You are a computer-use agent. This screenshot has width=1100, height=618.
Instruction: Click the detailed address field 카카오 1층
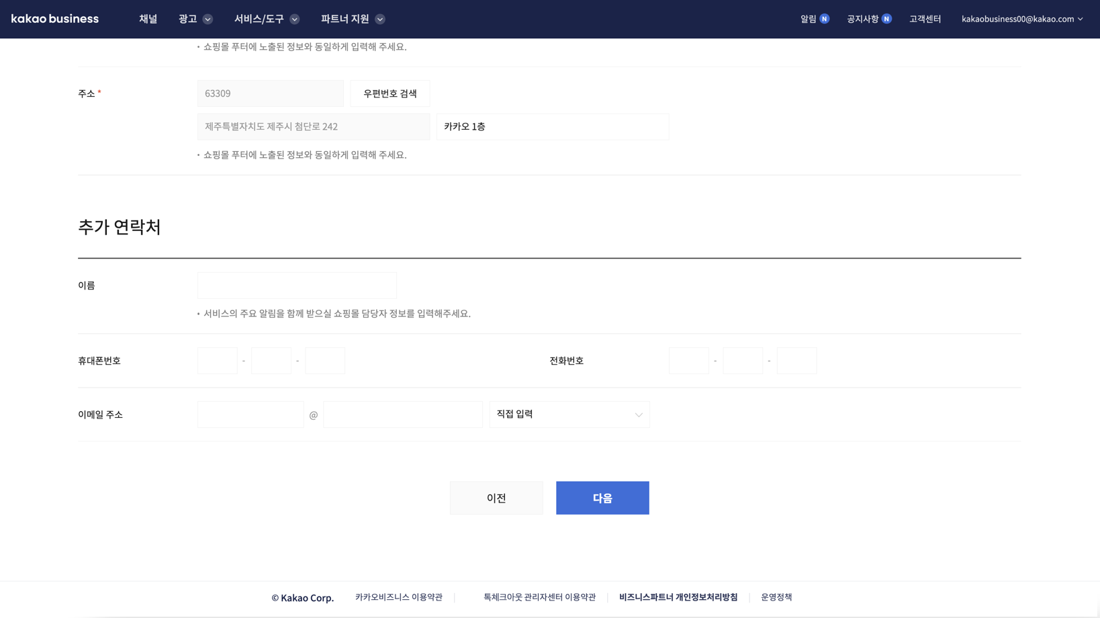(552, 127)
